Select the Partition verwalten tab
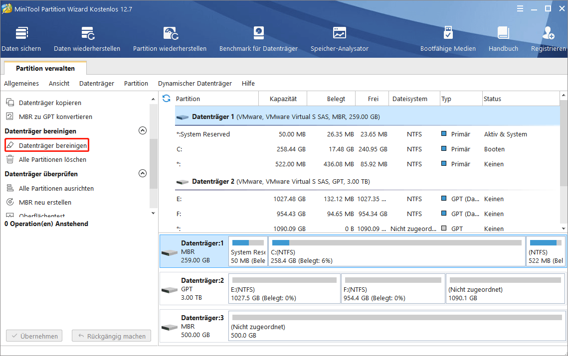Image resolution: width=568 pixels, height=356 pixels. (x=45, y=68)
